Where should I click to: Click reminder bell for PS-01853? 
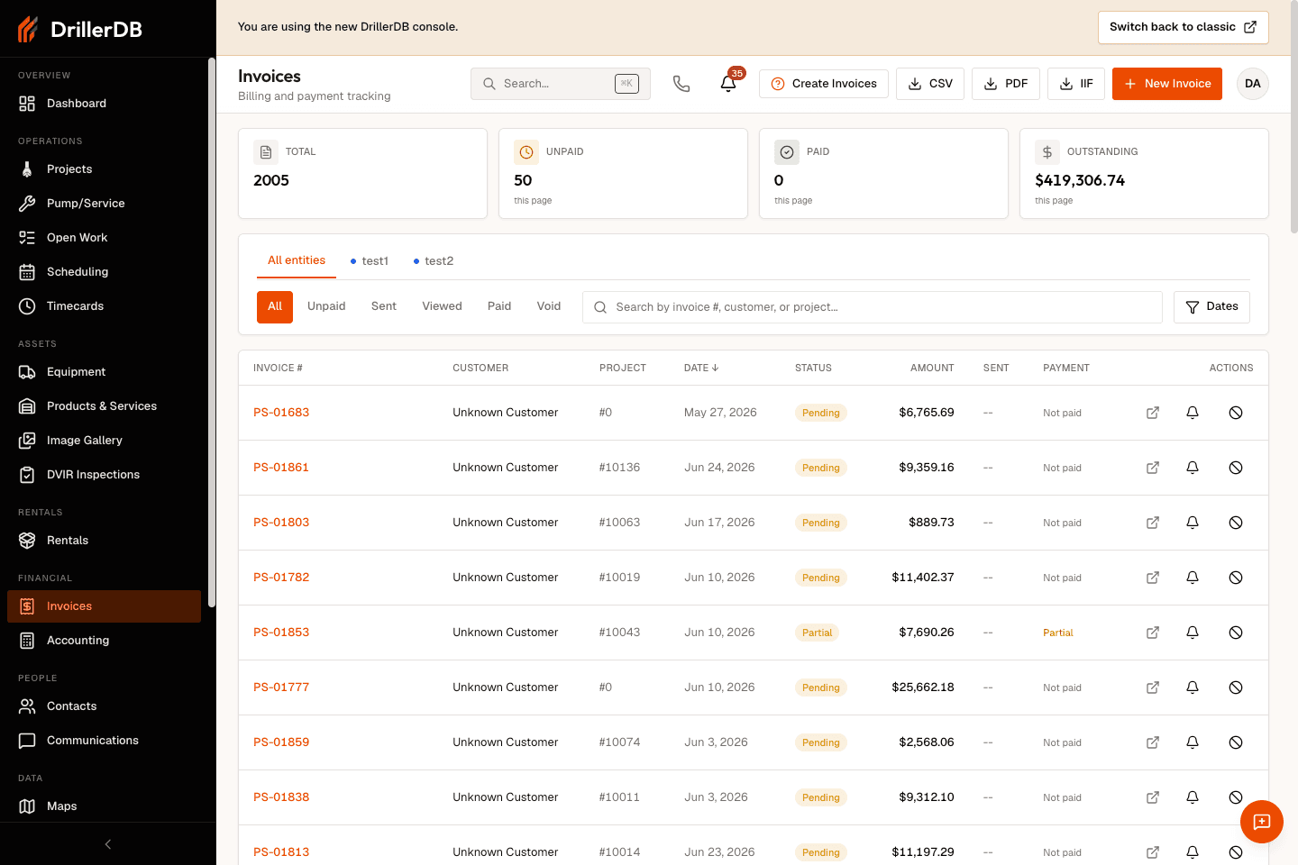pyautogui.click(x=1193, y=633)
